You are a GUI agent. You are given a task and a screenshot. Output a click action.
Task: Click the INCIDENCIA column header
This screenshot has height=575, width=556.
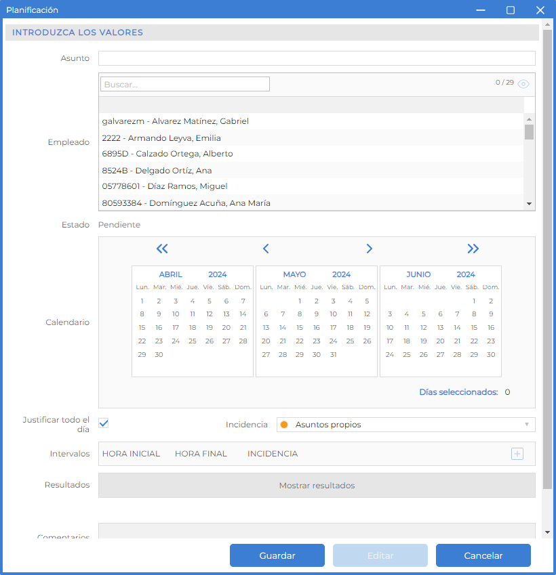[x=273, y=454]
